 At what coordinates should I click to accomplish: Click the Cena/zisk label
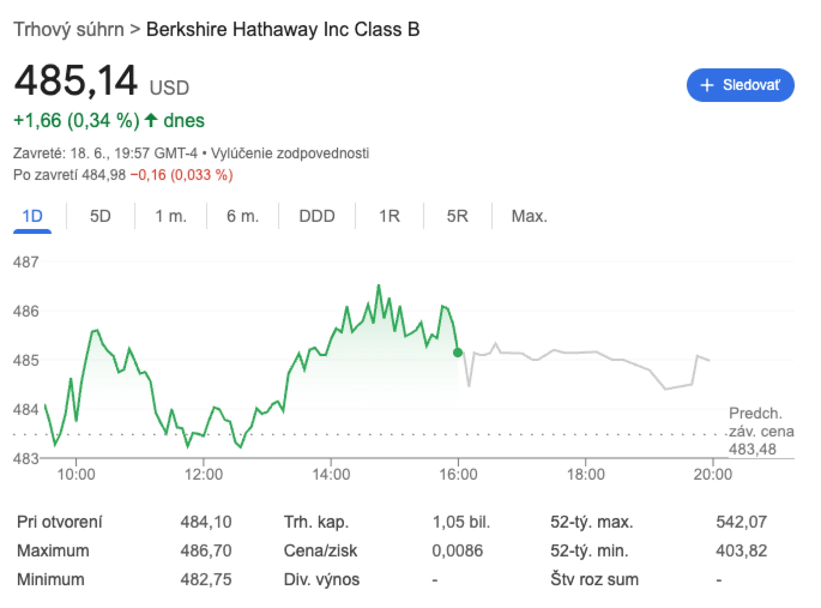click(320, 551)
